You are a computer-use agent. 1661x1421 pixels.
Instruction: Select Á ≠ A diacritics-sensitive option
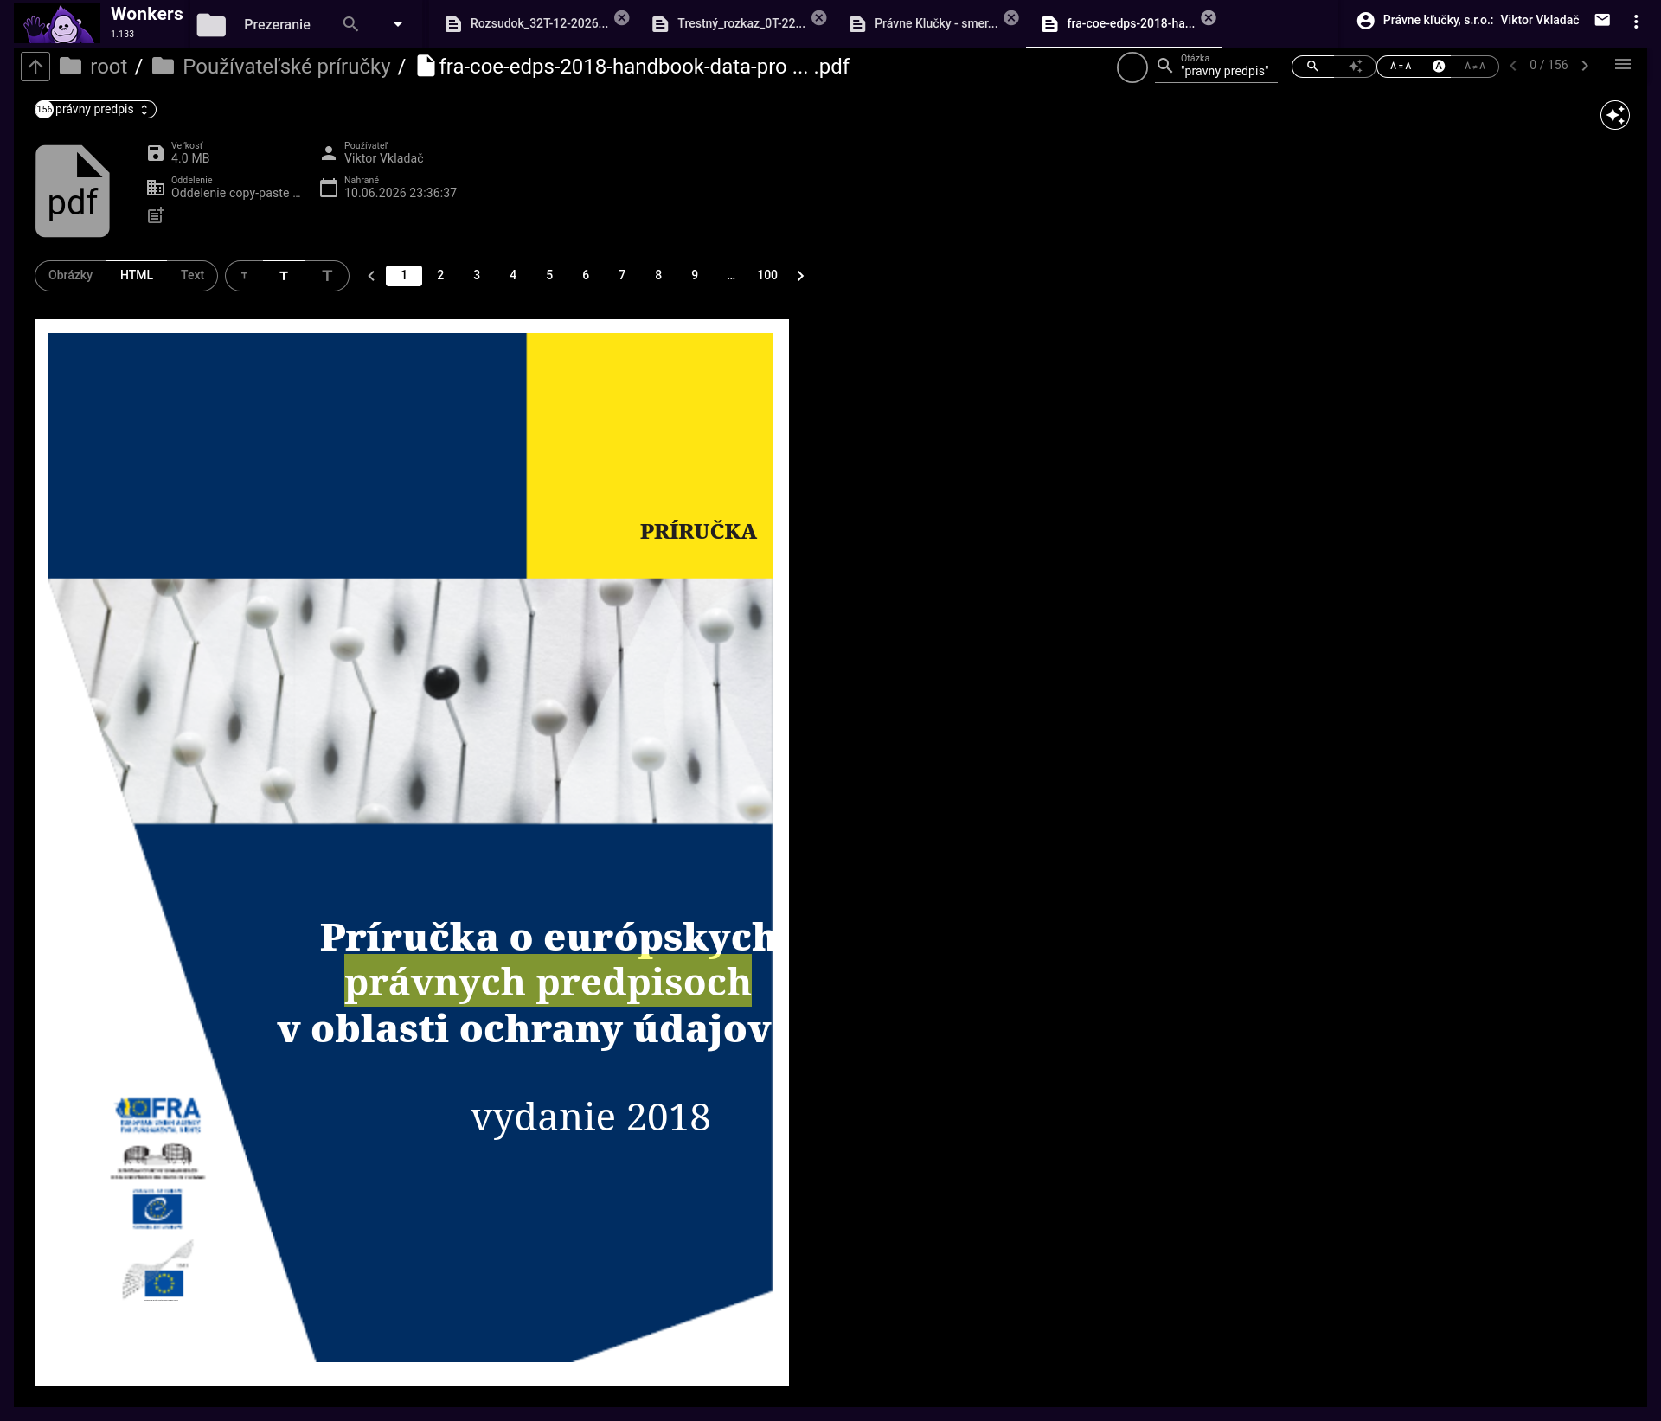(x=1475, y=66)
